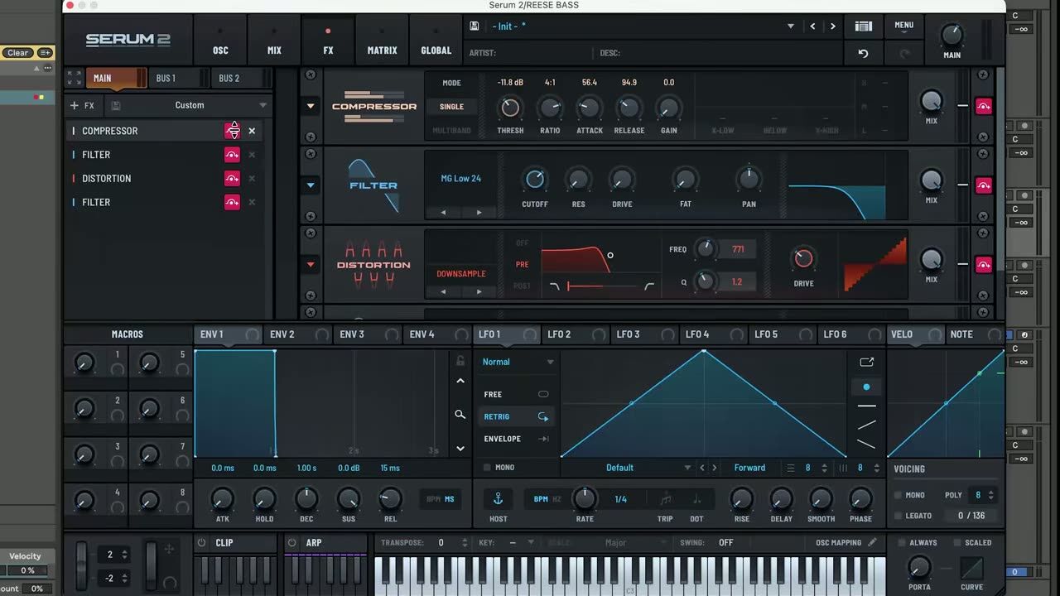This screenshot has height=596, width=1060.
Task: Switch to the OSC tab
Action: coord(220,40)
